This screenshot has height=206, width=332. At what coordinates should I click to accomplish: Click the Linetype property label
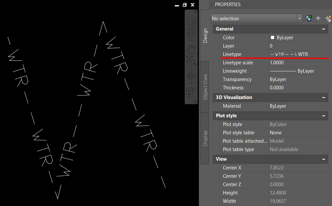[x=232, y=54]
